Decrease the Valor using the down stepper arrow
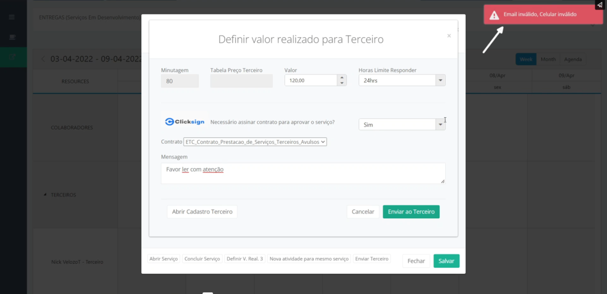 point(341,83)
